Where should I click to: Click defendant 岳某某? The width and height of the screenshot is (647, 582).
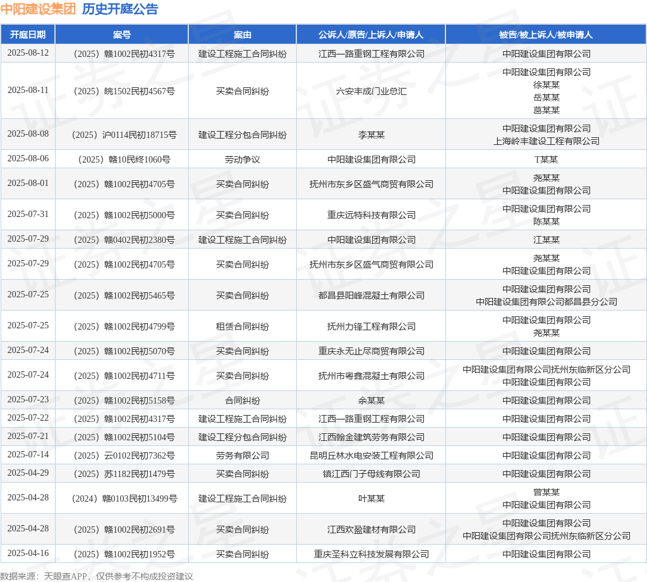tap(547, 97)
